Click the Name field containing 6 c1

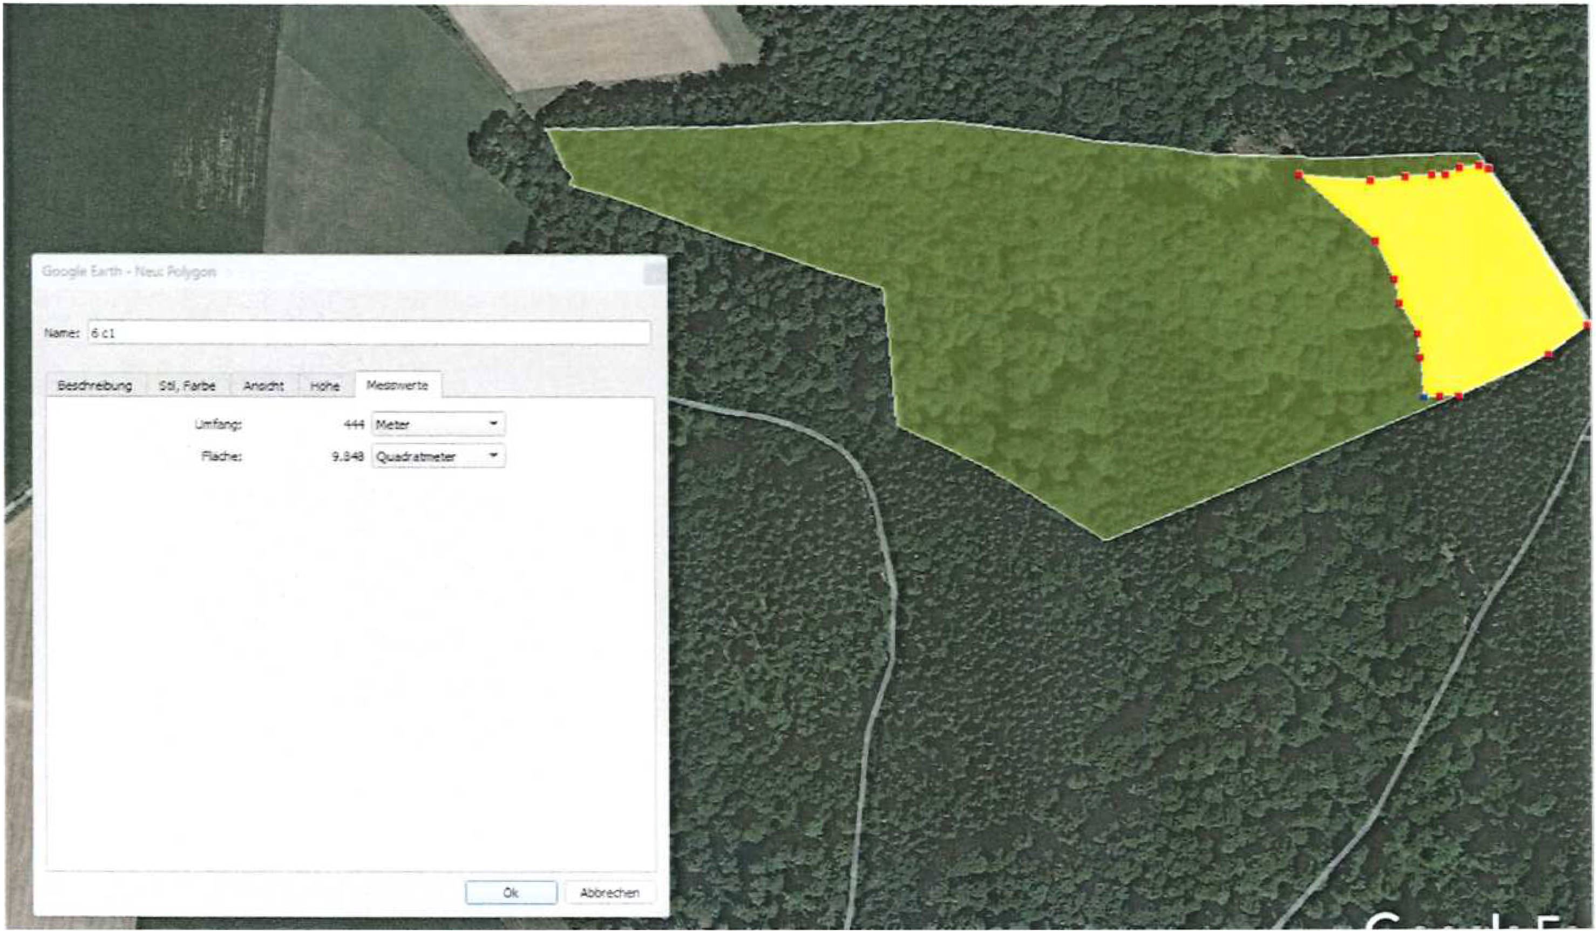(369, 333)
